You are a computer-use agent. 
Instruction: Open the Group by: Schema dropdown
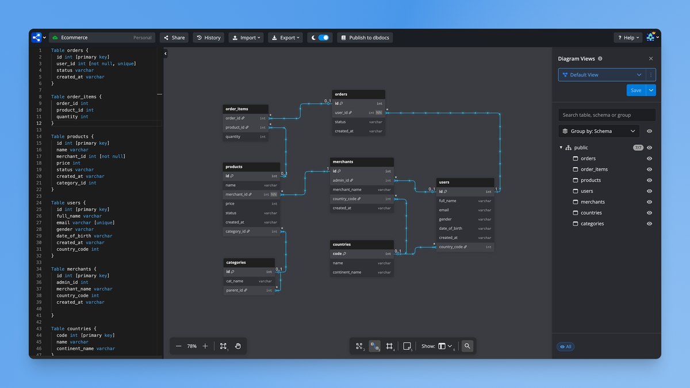click(x=599, y=131)
